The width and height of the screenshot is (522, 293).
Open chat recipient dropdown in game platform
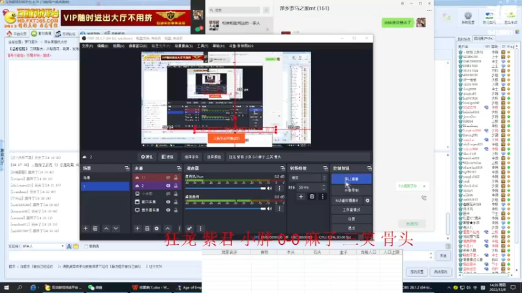[43, 247]
